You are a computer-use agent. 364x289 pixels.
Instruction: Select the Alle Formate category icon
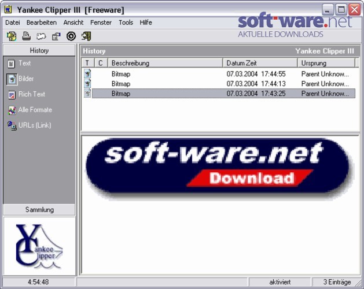12,110
